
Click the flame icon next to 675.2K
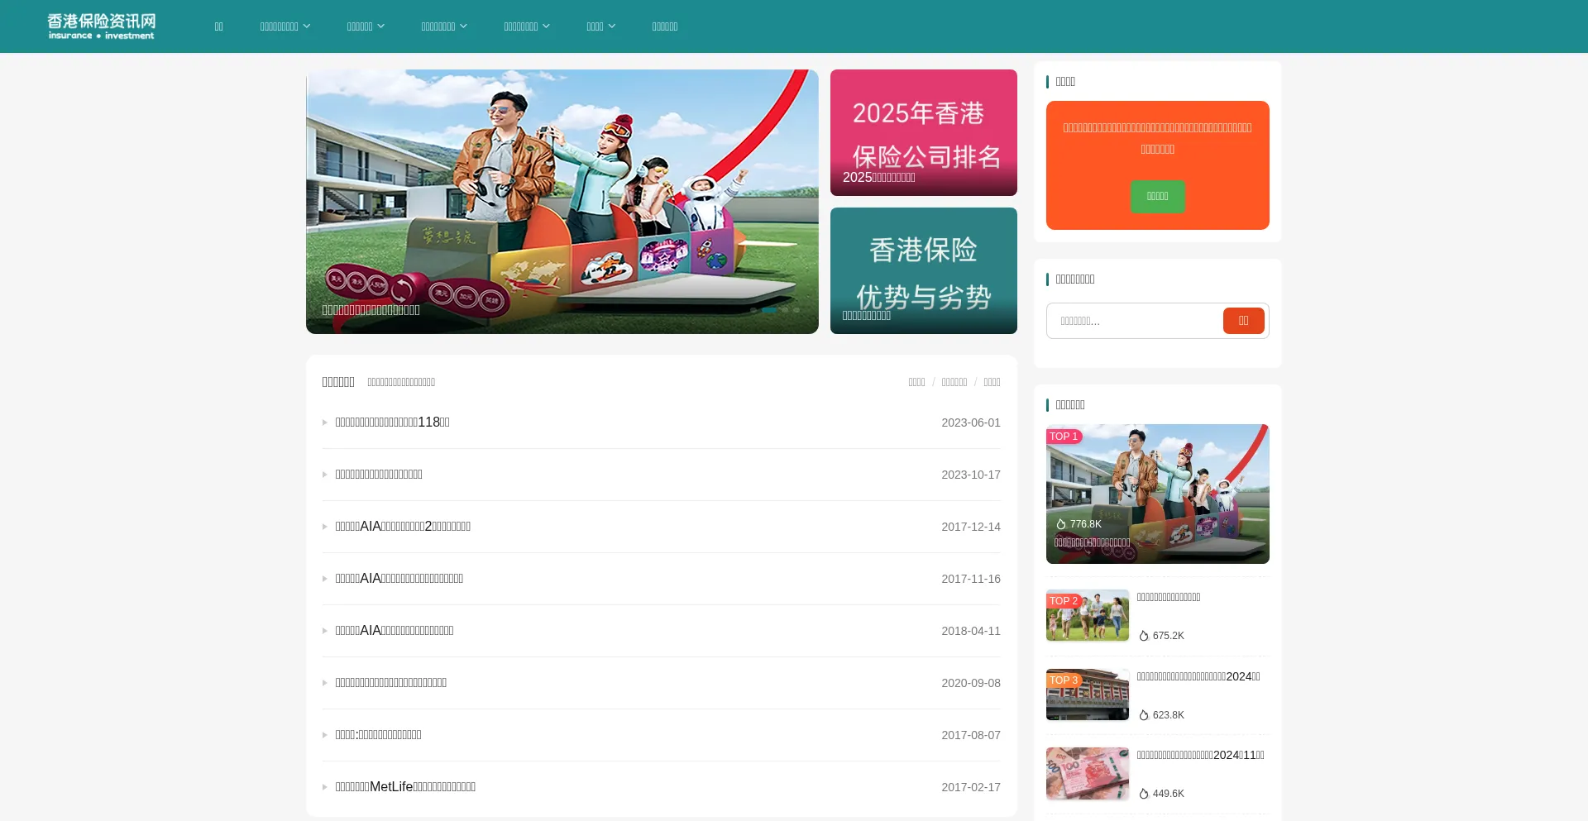[x=1144, y=636]
